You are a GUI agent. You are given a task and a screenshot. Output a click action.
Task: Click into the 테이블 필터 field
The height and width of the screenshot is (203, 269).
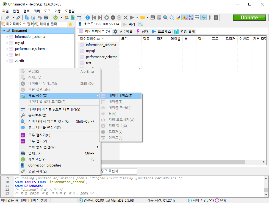(x=51, y=24)
